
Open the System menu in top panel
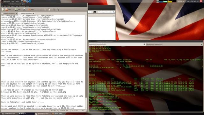tap(17, 1)
